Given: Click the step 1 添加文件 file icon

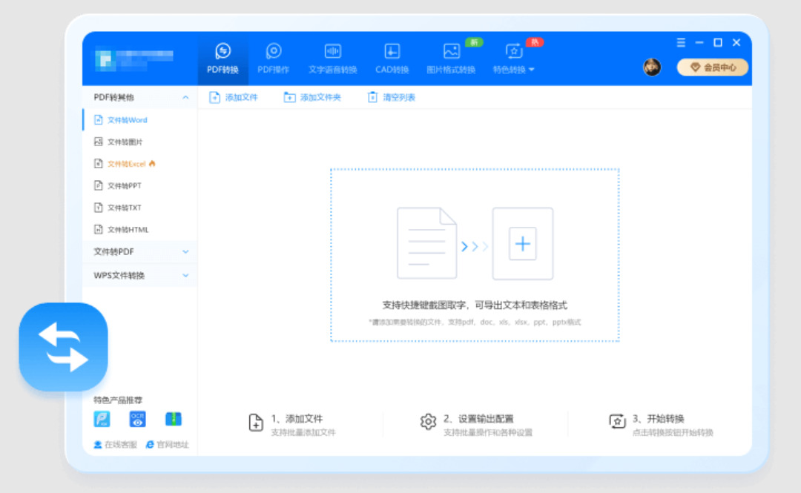Looking at the screenshot, I should [256, 423].
